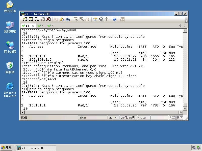Click the left system tray speaker icon
This screenshot has width=202, height=151.
point(194,147)
